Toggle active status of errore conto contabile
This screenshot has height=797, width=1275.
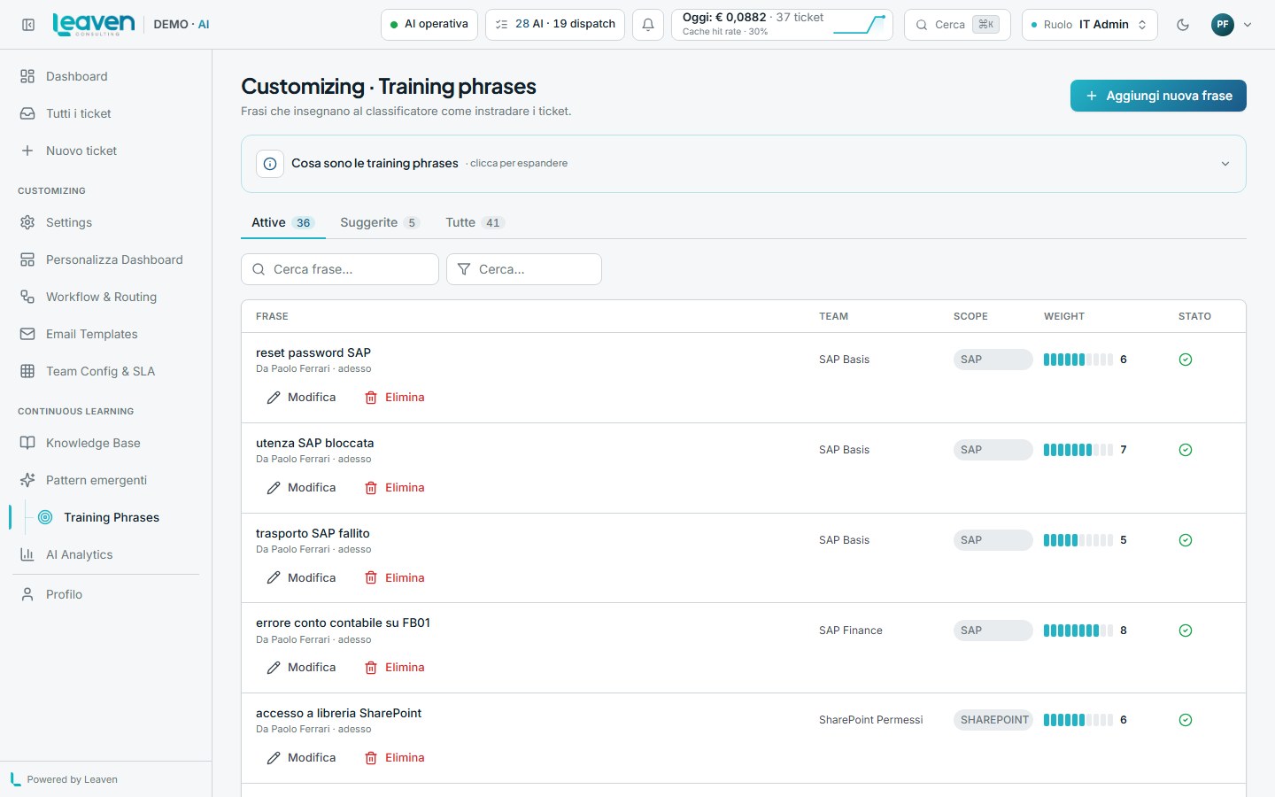pos(1186,631)
